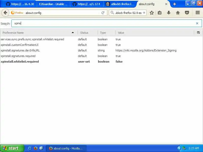Select services.sync.prefs.sync.xpinstall.whitelist.required row

101,39
